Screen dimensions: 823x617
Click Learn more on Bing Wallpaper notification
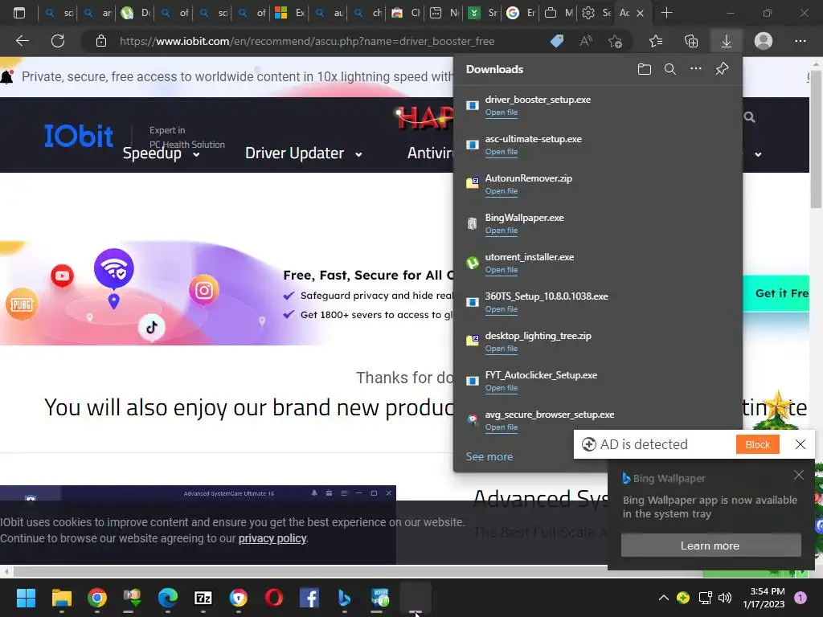tap(710, 545)
